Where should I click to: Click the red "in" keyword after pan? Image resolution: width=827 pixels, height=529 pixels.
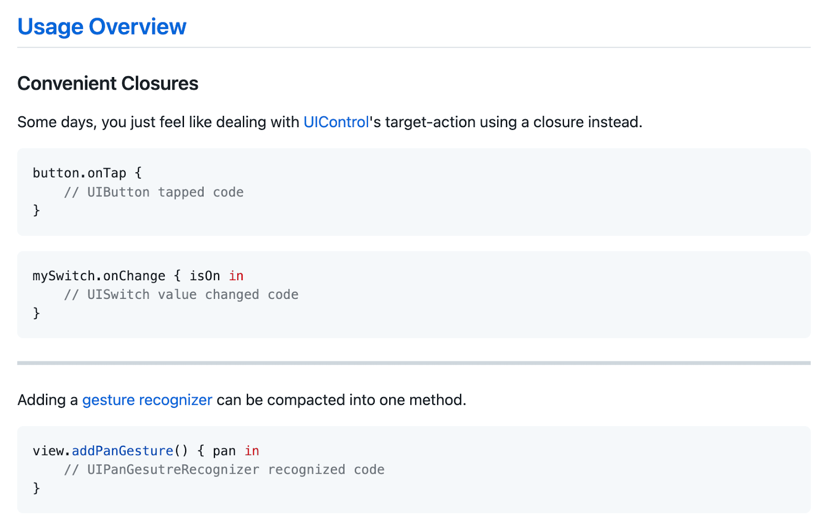click(252, 451)
